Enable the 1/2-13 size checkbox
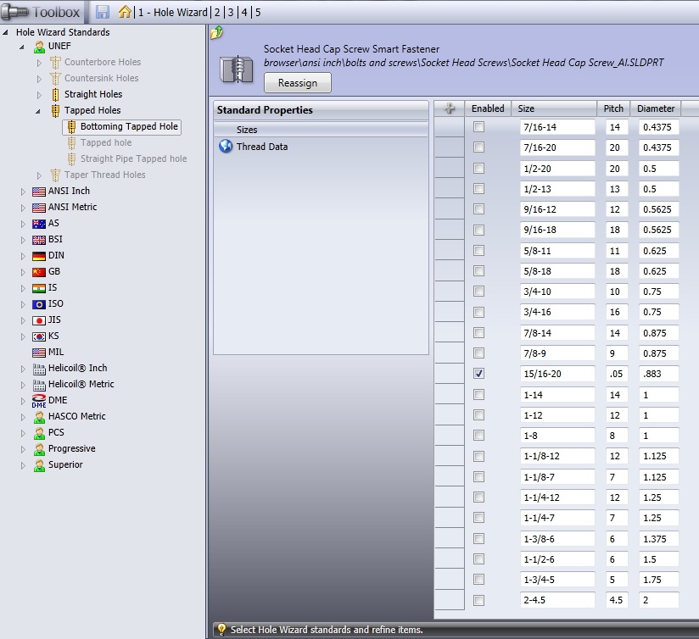 [478, 188]
